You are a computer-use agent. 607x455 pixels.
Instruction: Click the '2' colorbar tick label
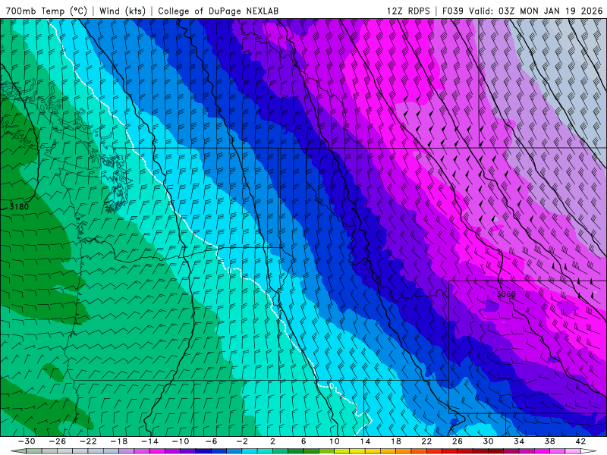(273, 441)
